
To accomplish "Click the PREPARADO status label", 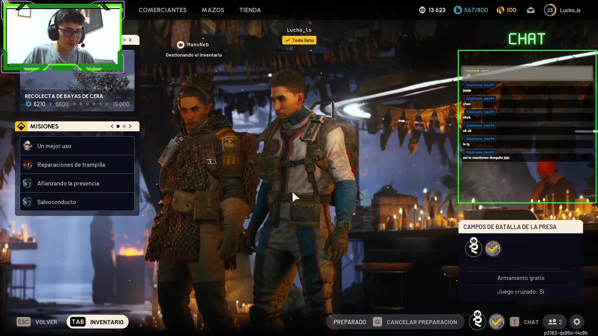I will [350, 322].
